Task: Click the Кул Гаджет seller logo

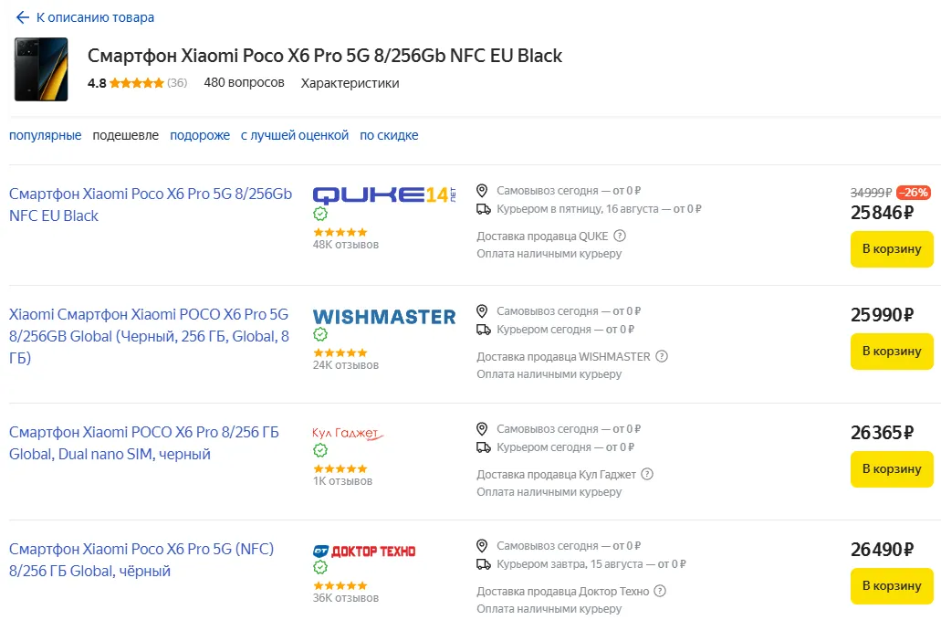Action: click(x=346, y=433)
